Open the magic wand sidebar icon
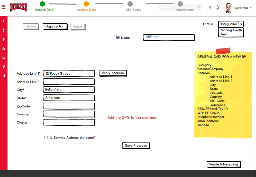The width and height of the screenshot is (256, 177). pos(4,66)
